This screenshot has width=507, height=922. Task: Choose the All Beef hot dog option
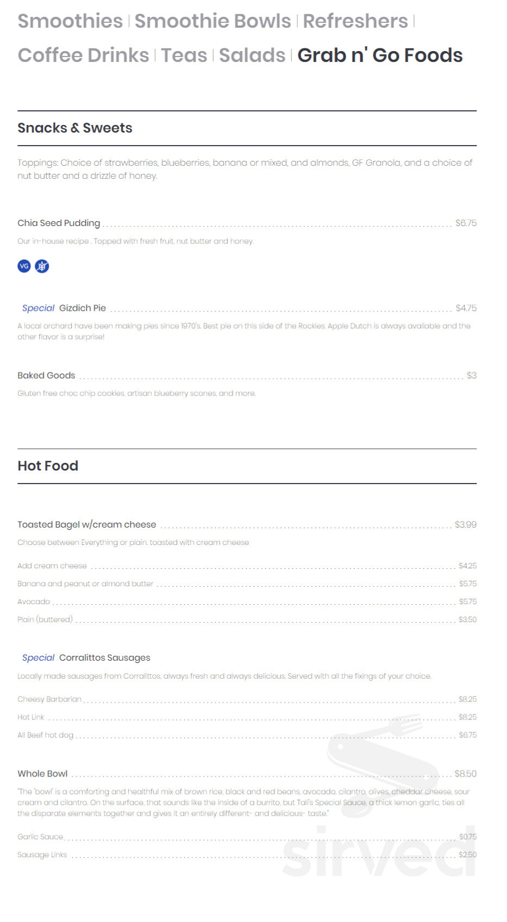point(45,735)
